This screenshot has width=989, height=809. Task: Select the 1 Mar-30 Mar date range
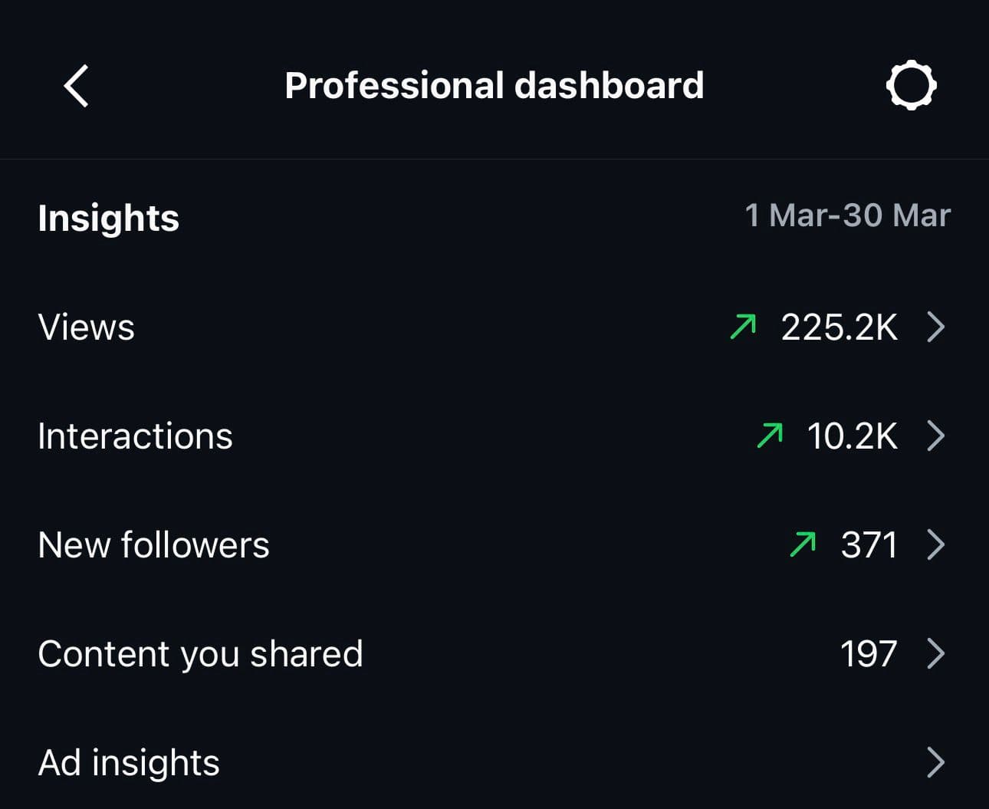click(x=847, y=215)
